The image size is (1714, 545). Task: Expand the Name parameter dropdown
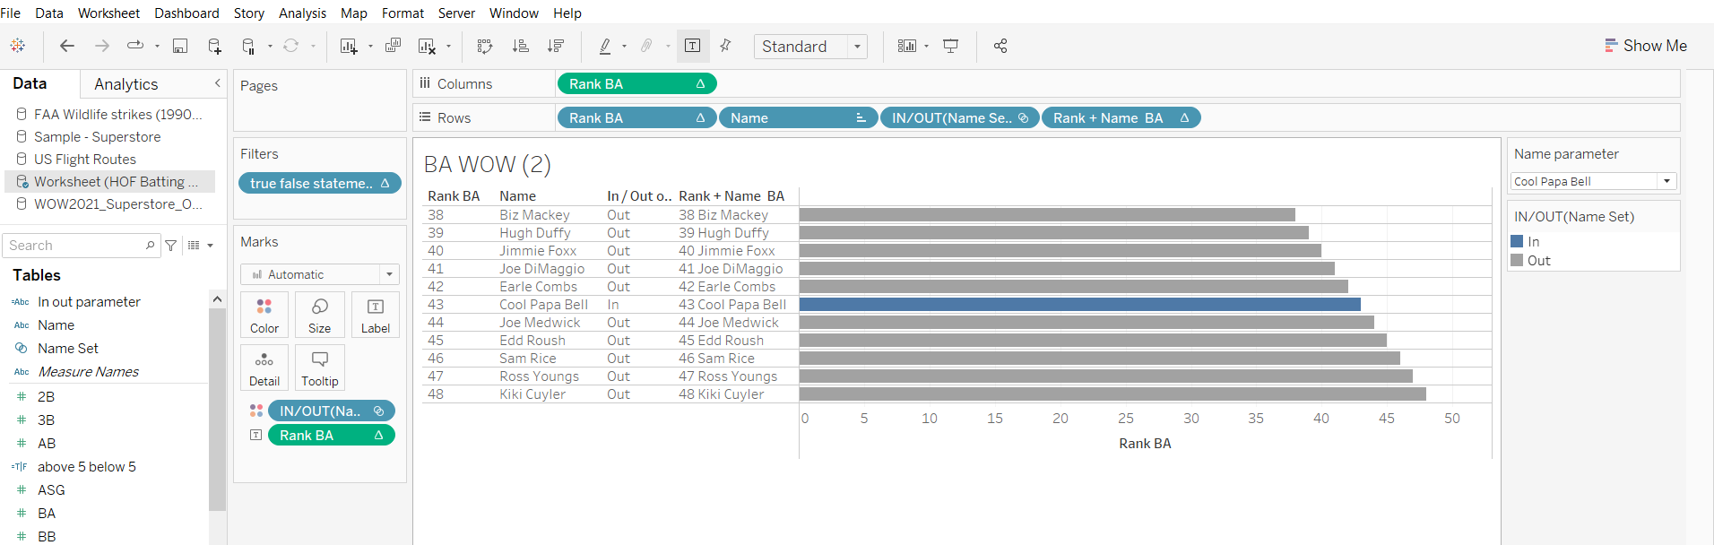[1666, 181]
